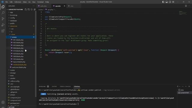Create a new terminal with plus icon
The image size is (192, 108).
click(178, 86)
